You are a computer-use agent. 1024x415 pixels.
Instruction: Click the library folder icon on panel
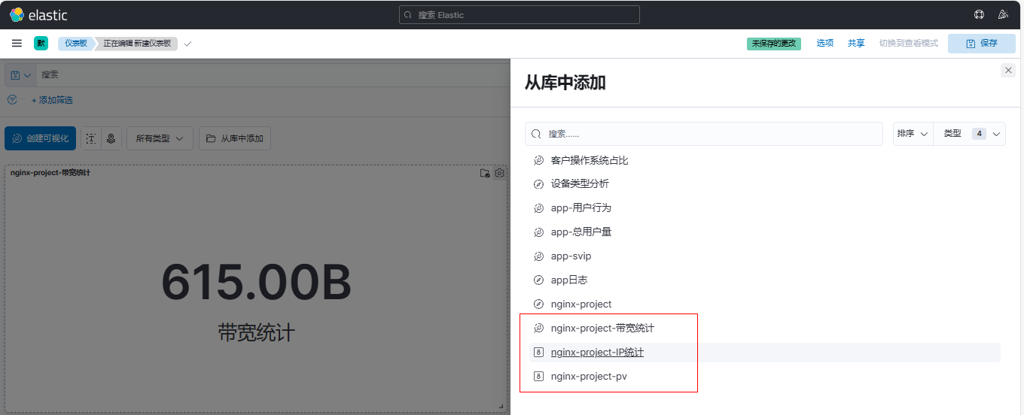pyautogui.click(x=485, y=173)
